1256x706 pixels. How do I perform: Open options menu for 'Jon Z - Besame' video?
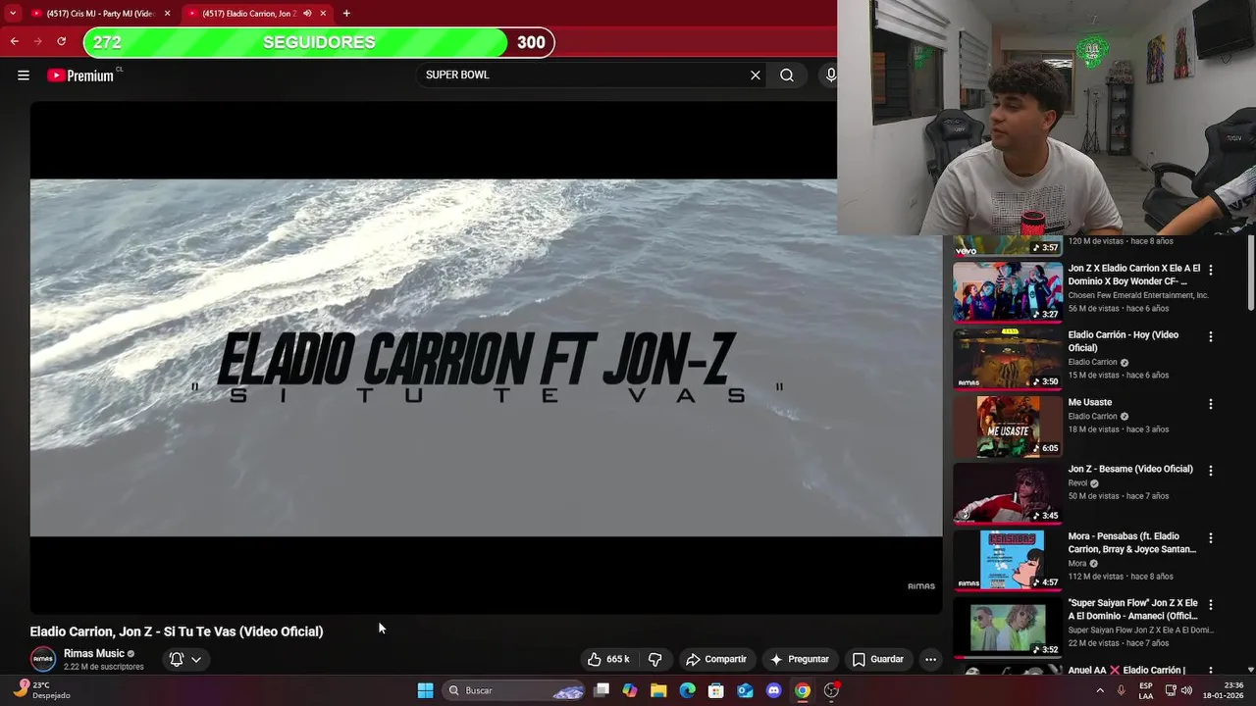coord(1211,471)
